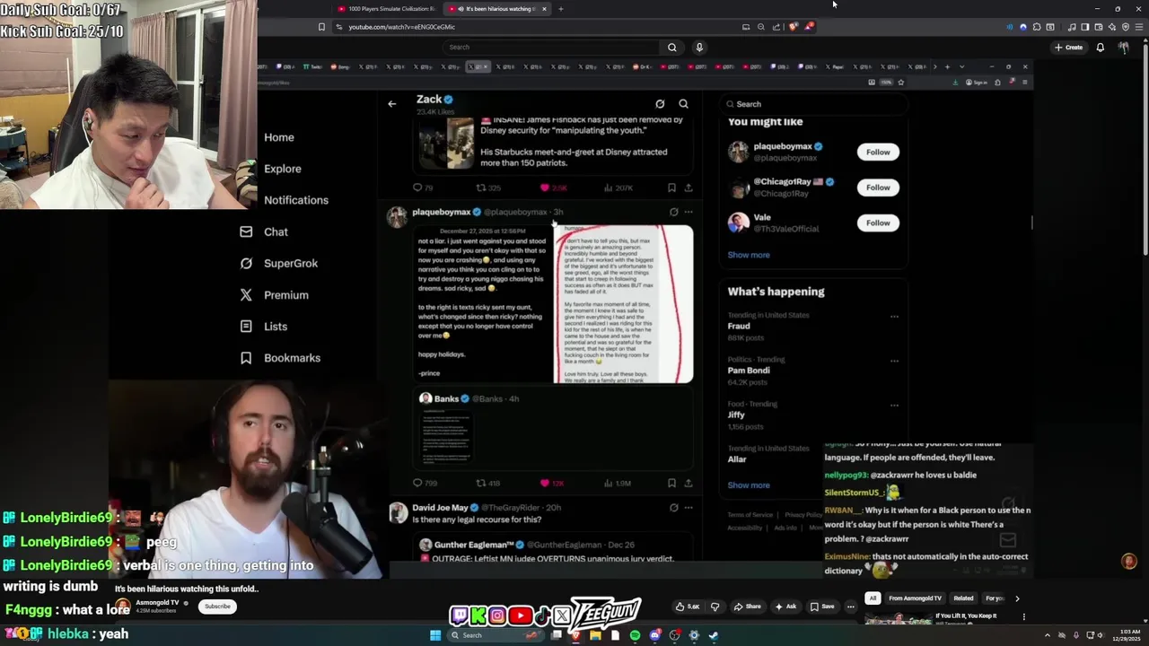Click Grok icon on David Joe May post
1149x646 pixels.
(x=673, y=508)
